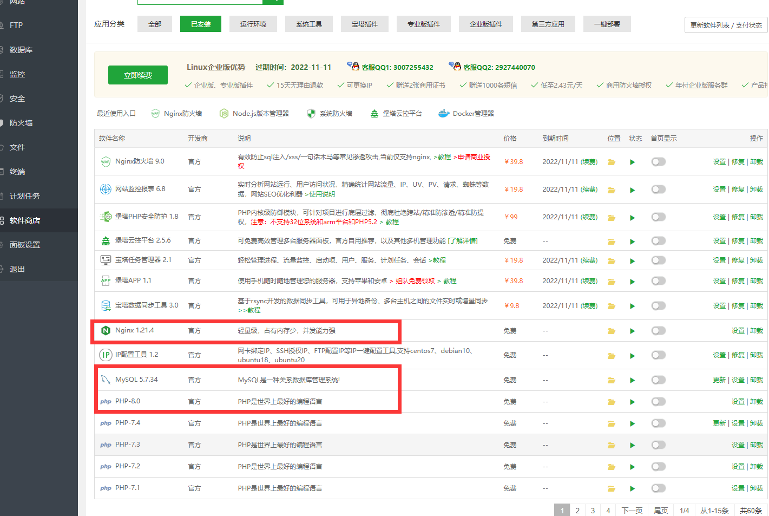Click the Nginx防火墙 shield icon in the list
Image resolution: width=769 pixels, height=516 pixels.
click(106, 161)
